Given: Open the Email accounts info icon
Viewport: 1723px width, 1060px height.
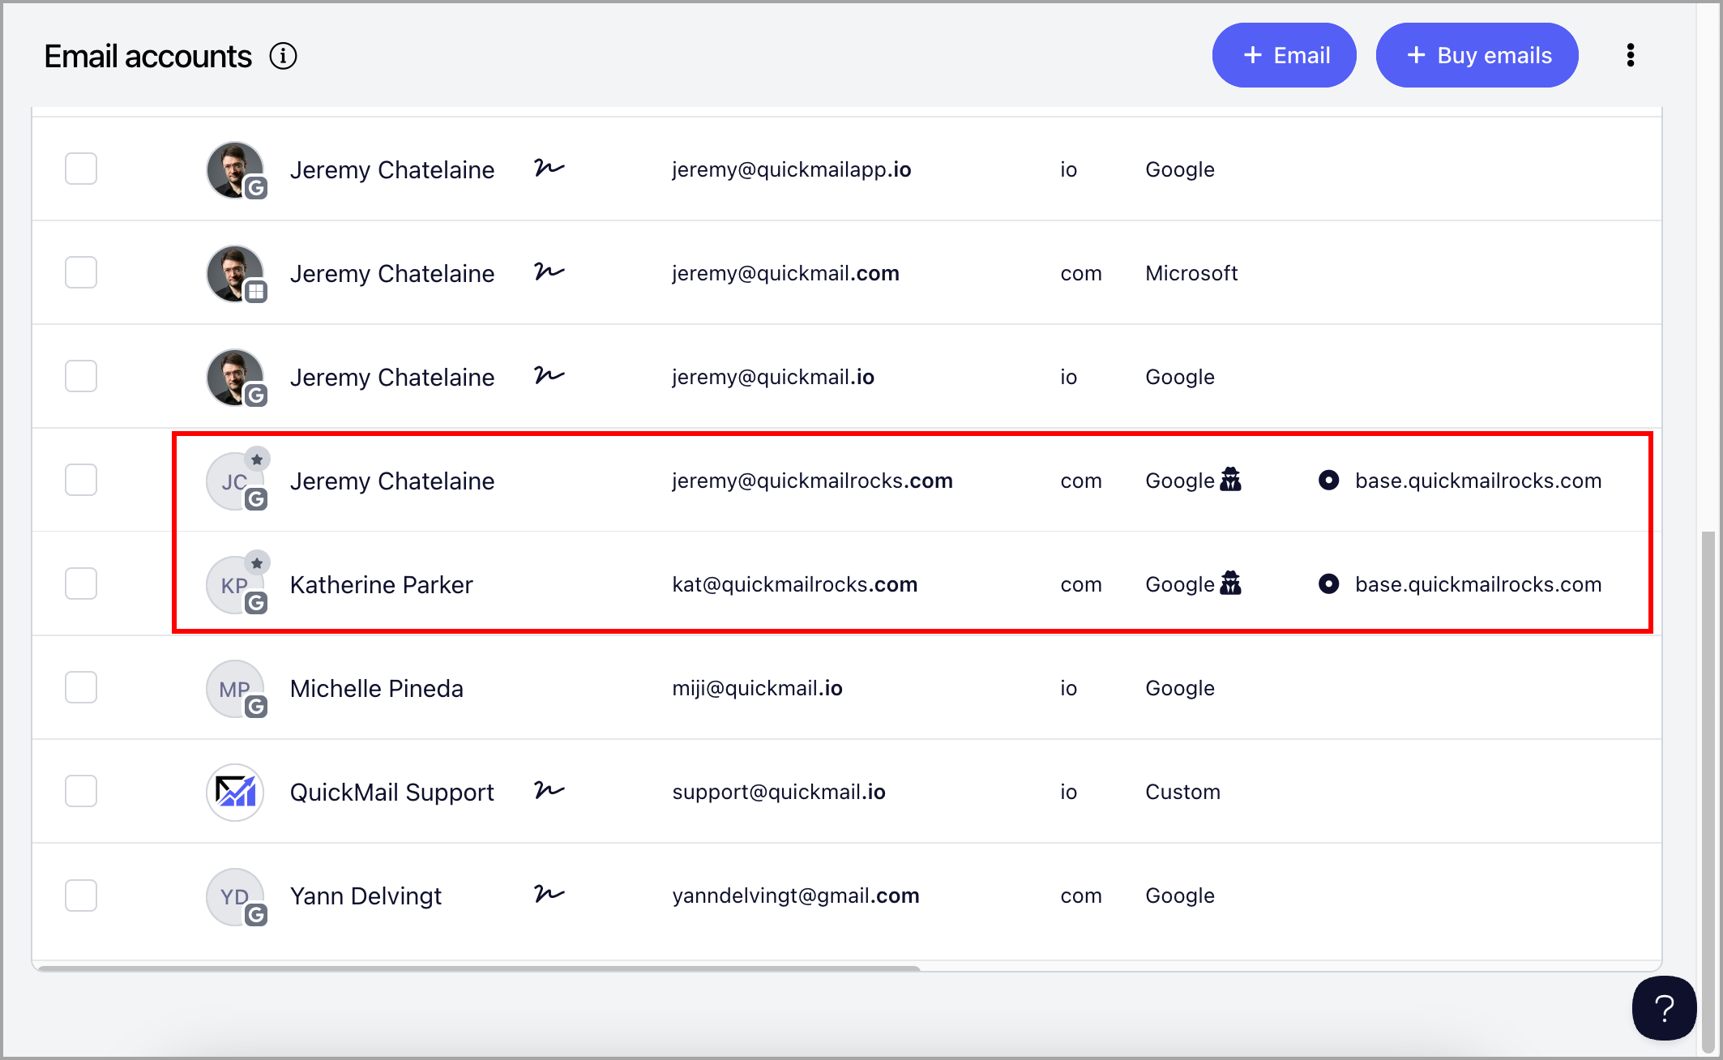Looking at the screenshot, I should pos(283,56).
